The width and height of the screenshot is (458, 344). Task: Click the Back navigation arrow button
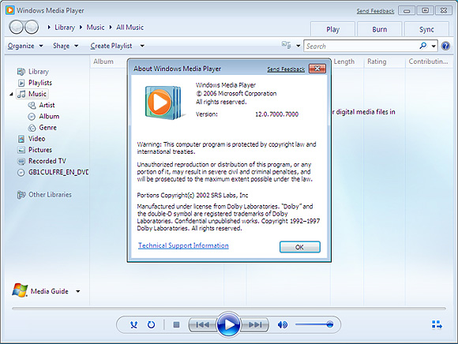[16, 28]
